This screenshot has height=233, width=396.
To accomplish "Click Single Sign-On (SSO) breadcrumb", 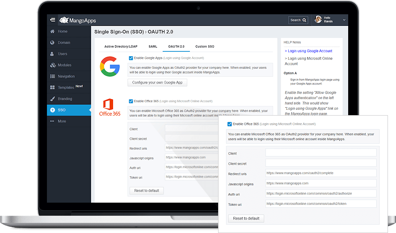I will (119, 32).
